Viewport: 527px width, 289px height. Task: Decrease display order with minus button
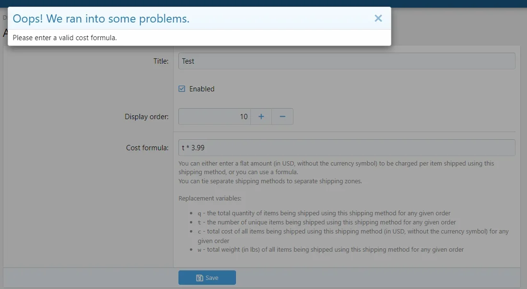click(x=282, y=117)
